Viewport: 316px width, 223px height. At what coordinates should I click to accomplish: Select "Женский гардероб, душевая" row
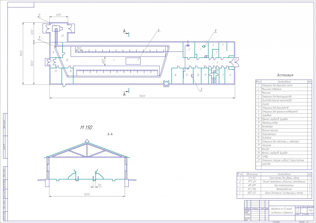point(274,153)
